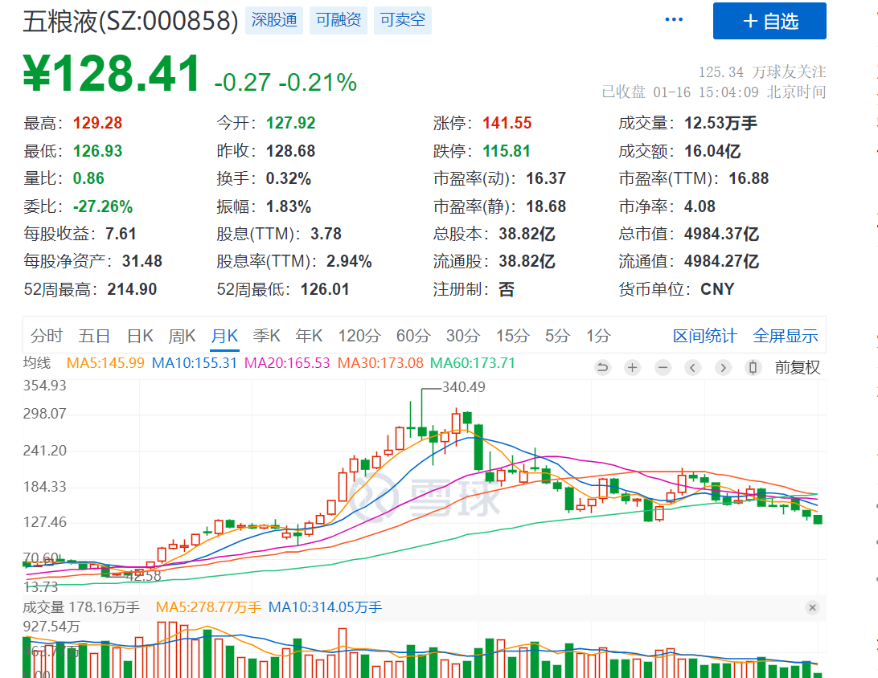Click the MA5:145.99 indicator label
Viewport: 878px width, 678px height.
click(105, 363)
